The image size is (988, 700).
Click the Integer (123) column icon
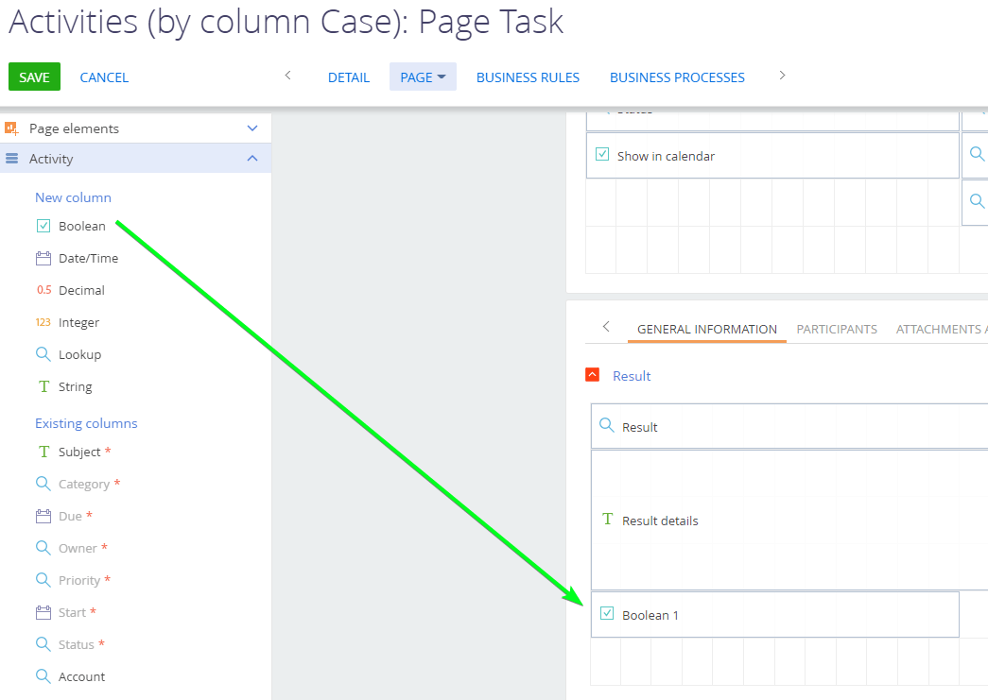coord(43,322)
